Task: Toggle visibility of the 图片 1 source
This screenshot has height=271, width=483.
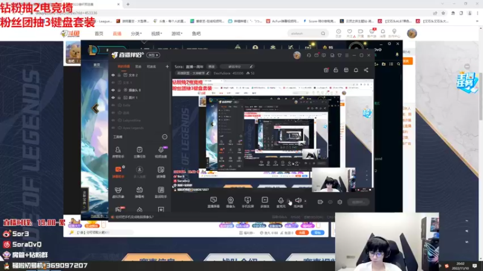Action: (x=113, y=98)
